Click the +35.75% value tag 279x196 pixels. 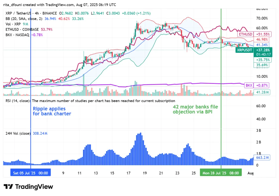[263, 60]
